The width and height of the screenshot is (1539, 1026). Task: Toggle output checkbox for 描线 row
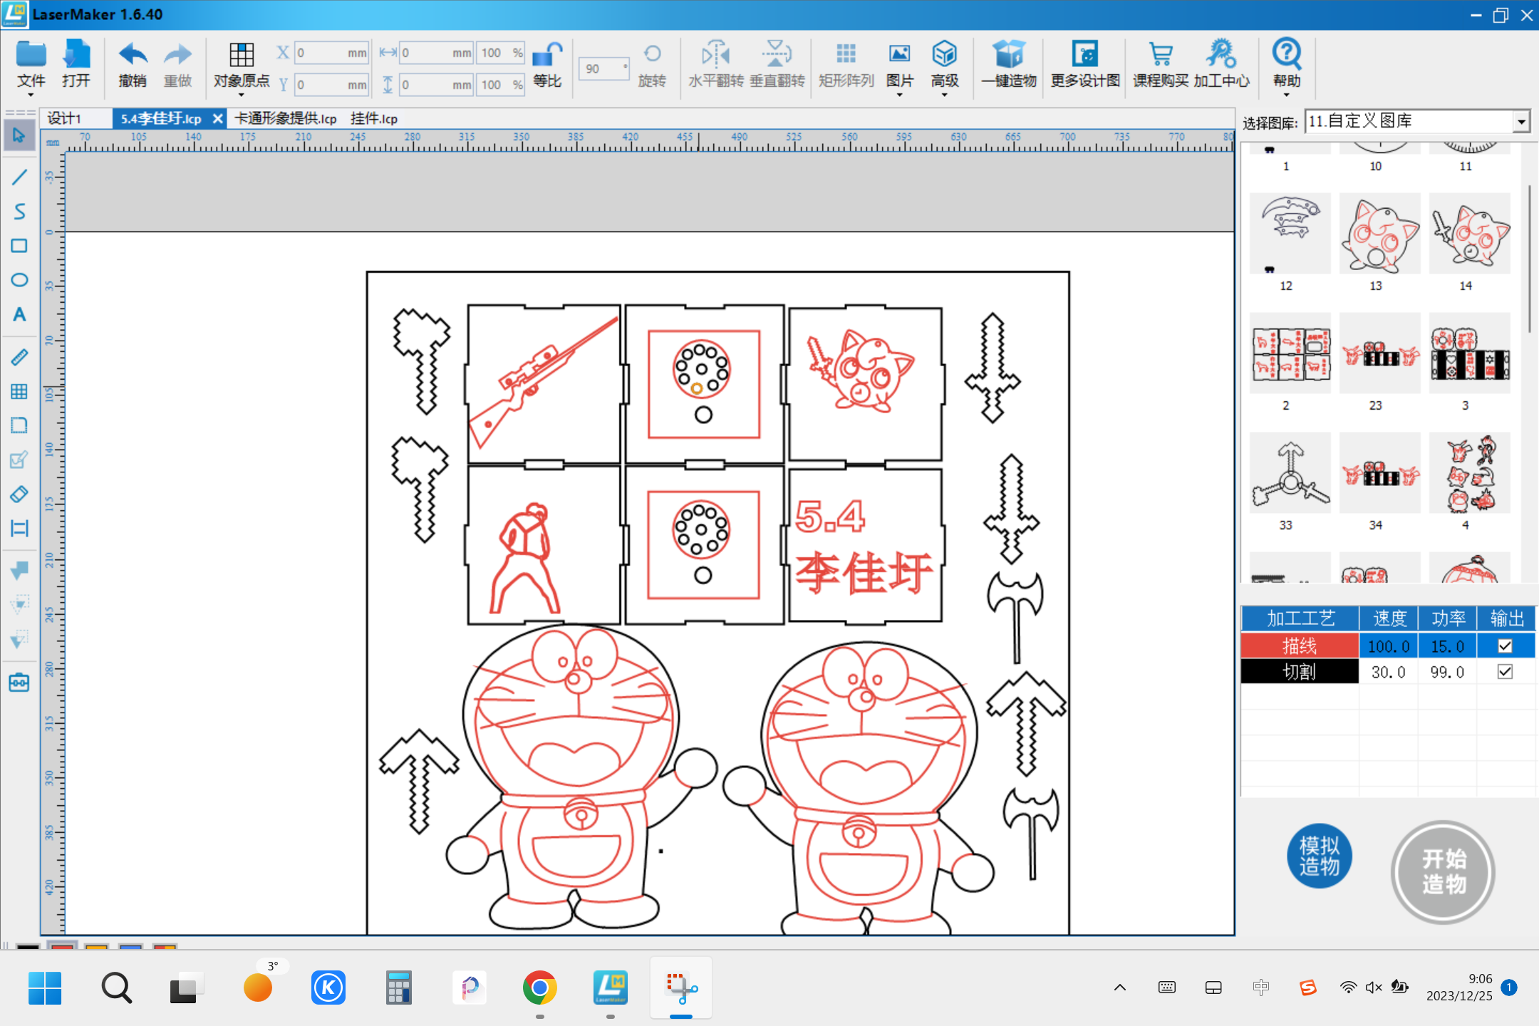(x=1505, y=646)
